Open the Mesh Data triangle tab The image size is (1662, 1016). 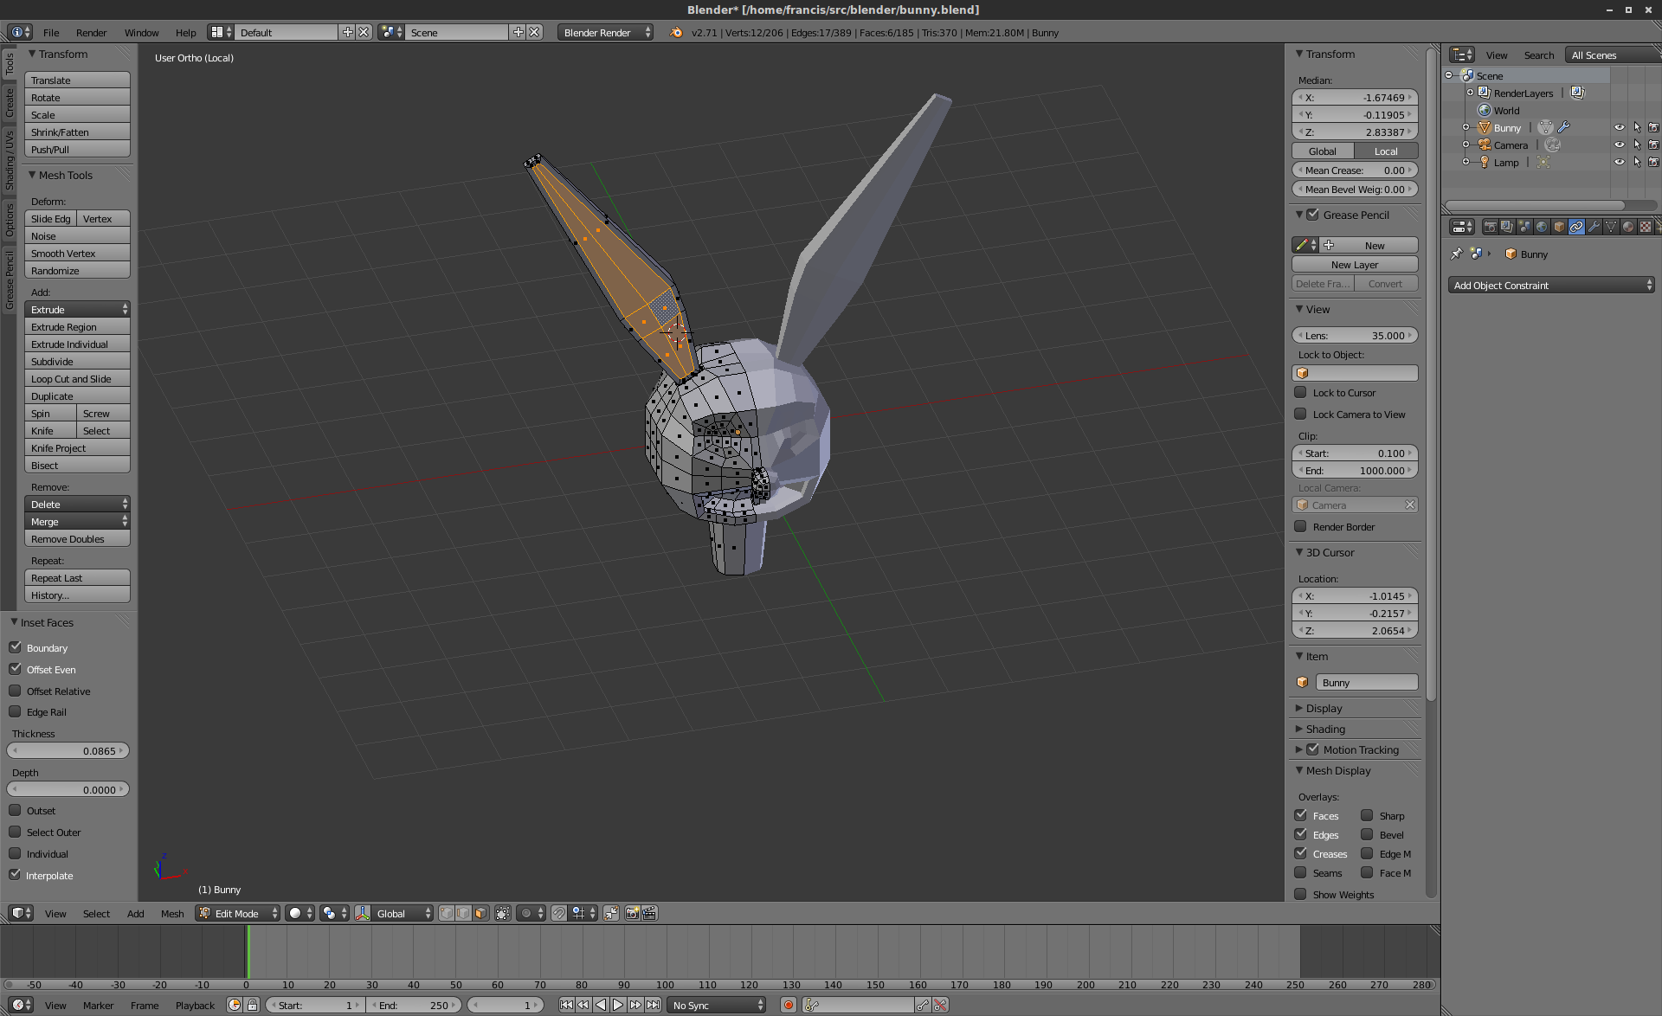click(x=1611, y=227)
